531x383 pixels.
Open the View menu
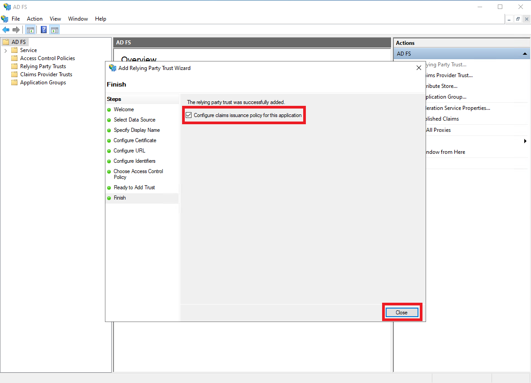[x=55, y=19]
